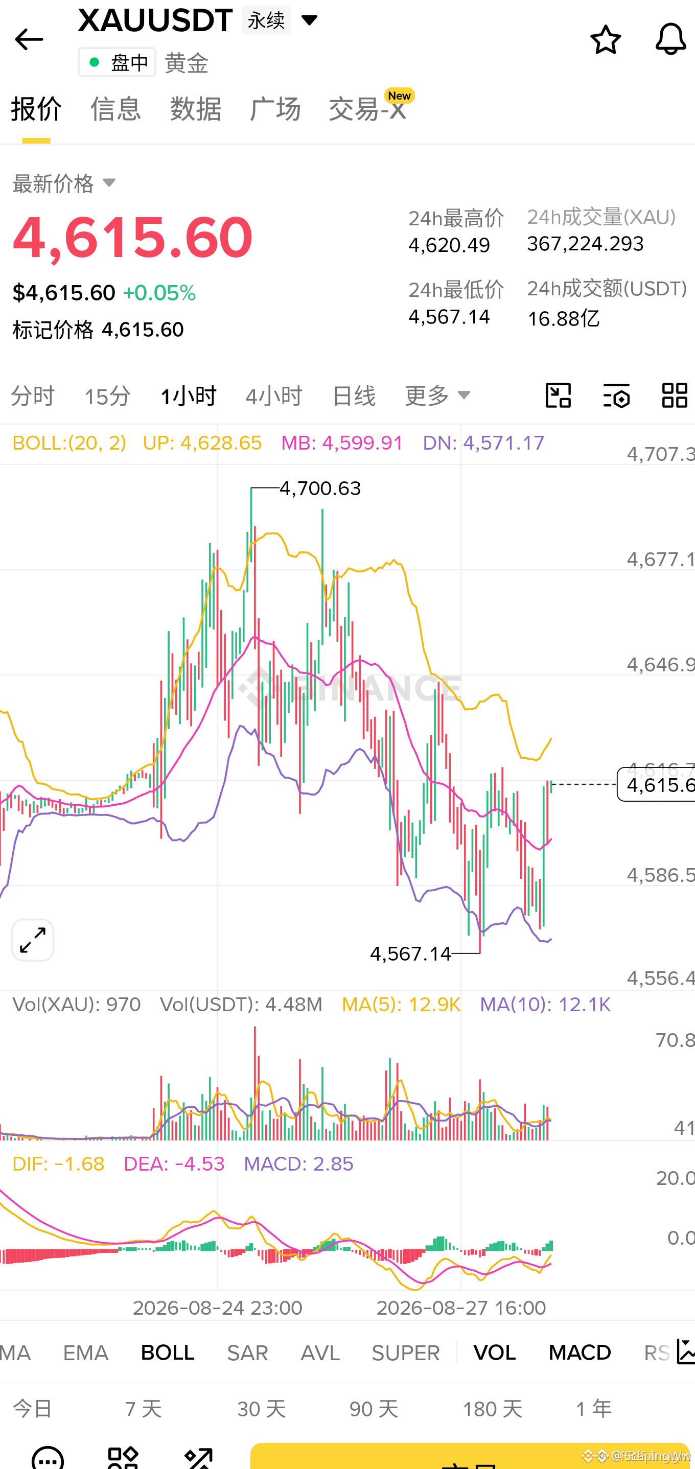
Task: Switch to the 广场 tab
Action: coord(275,109)
